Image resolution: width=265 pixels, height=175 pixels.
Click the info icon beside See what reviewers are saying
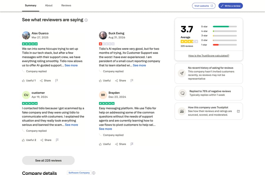86,20
